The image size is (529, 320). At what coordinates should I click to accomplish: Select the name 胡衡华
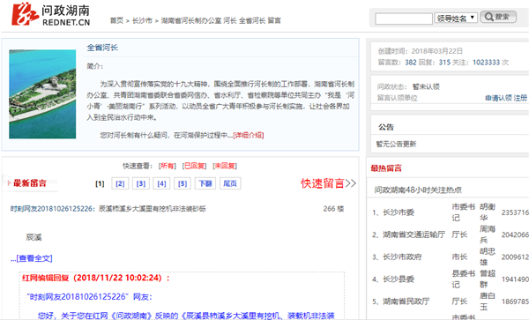pyautogui.click(x=488, y=212)
